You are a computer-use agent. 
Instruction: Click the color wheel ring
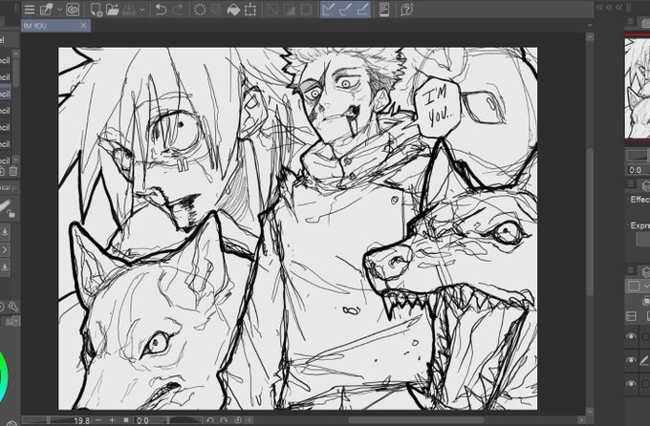(3, 377)
